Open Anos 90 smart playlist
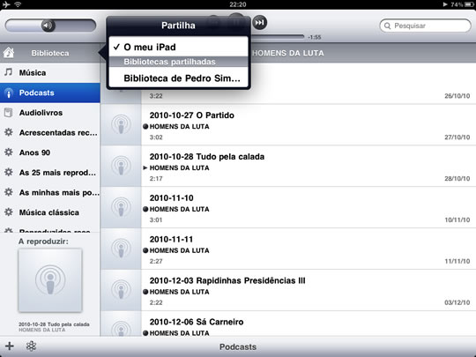Viewport: 476px width, 357px height. (50, 152)
